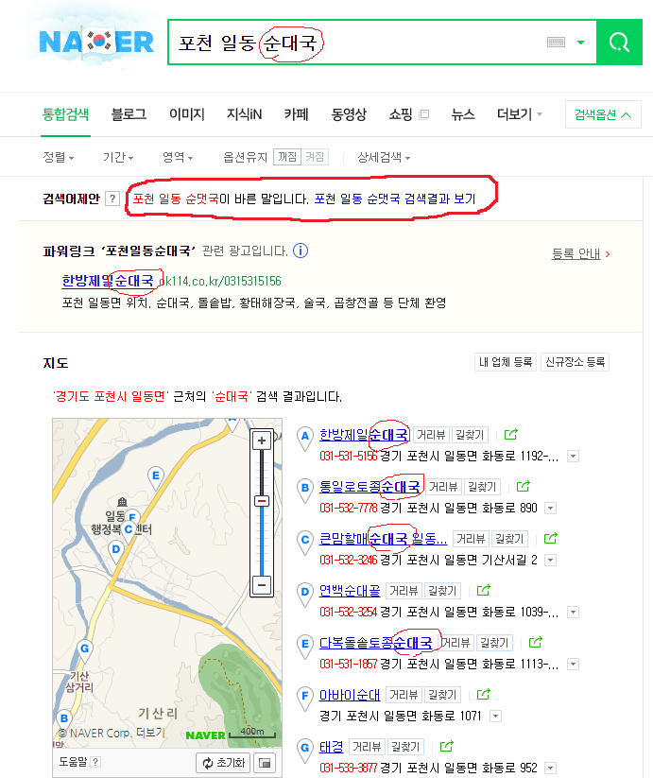Share the 다복돌솥토종순대국 result icon
This screenshot has height=778, width=653.
(536, 643)
